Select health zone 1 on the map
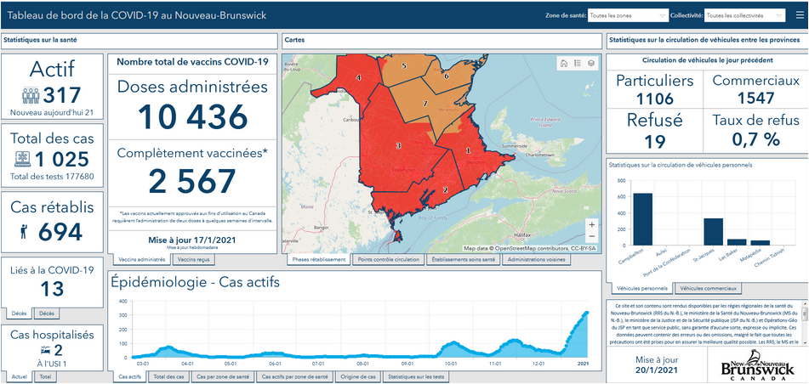 coord(469,150)
